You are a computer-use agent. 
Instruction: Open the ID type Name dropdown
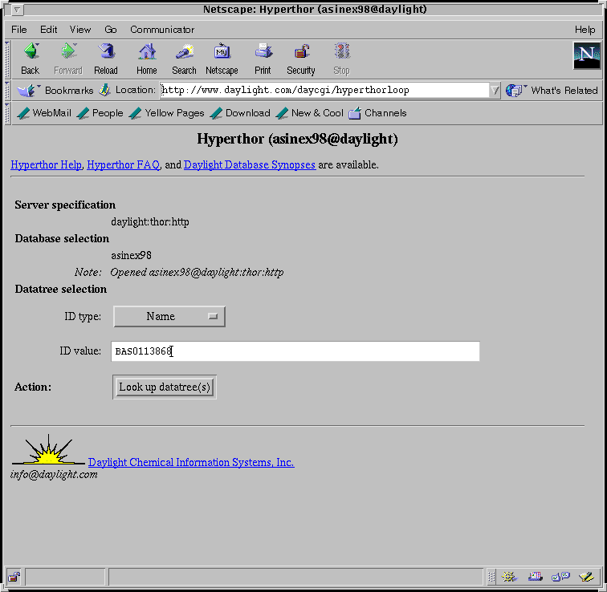(169, 317)
